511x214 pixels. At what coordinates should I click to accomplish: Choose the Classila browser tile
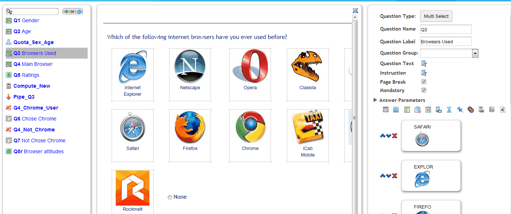point(308,75)
